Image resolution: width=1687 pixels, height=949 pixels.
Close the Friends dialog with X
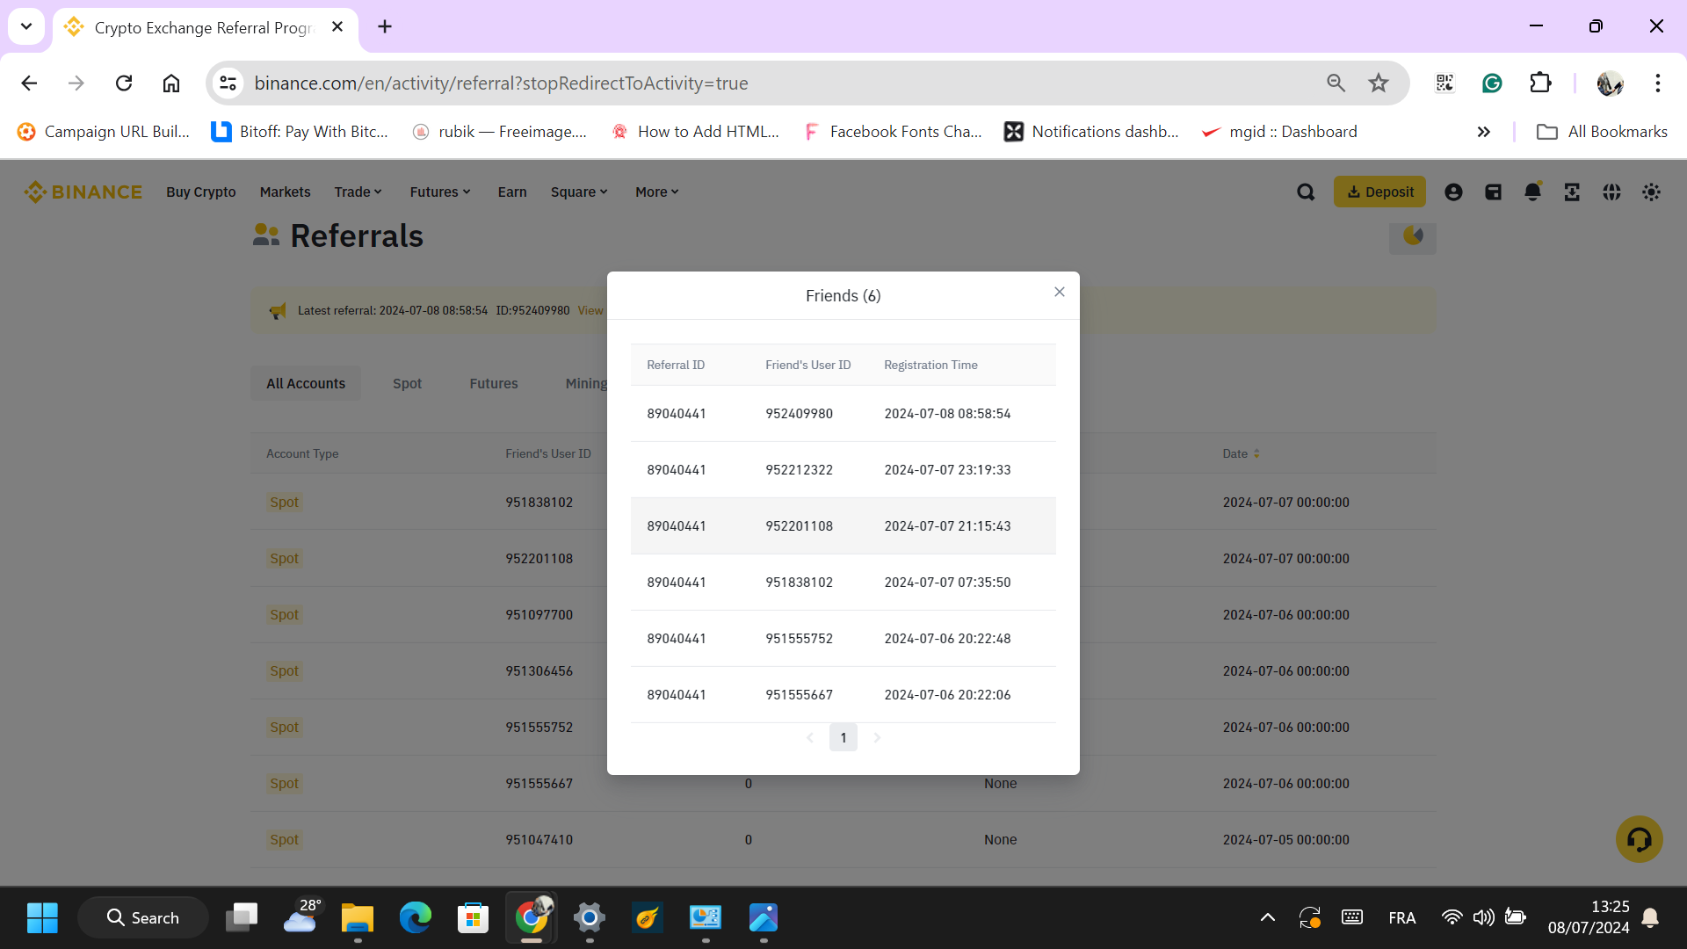[1060, 292]
